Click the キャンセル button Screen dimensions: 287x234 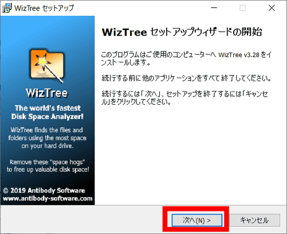[255, 220]
